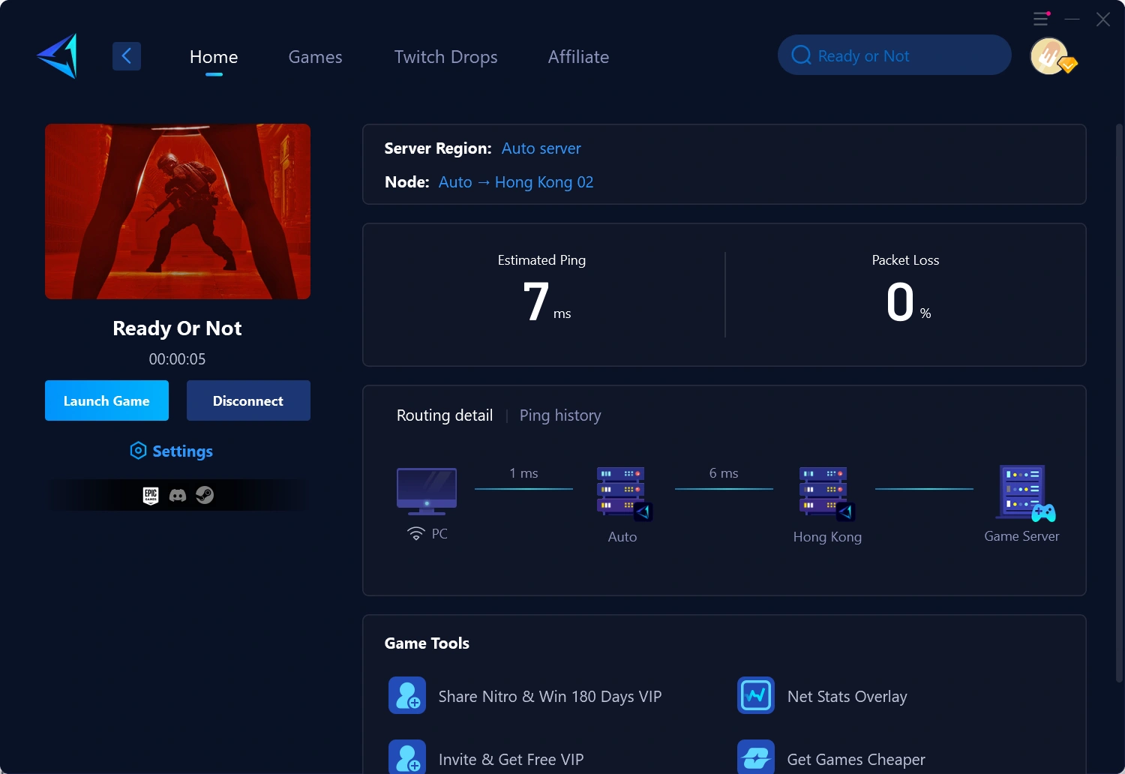This screenshot has height=774, width=1125.
Task: Click the Hong Kong node label
Action: pyautogui.click(x=827, y=537)
